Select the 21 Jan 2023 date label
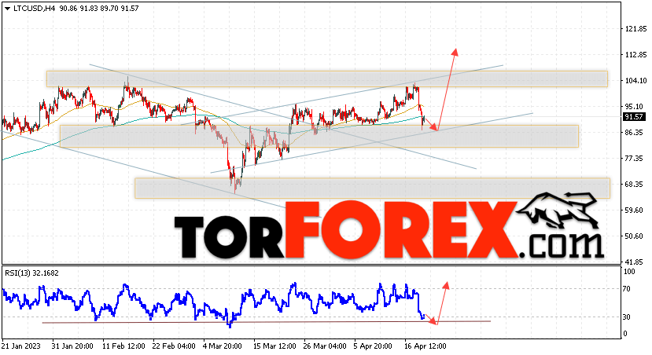652x355 pixels. pos(20,346)
